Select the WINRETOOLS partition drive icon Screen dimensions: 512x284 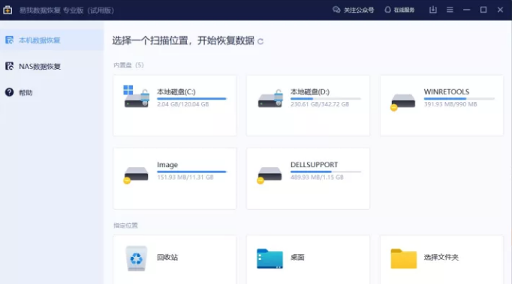coord(403,102)
